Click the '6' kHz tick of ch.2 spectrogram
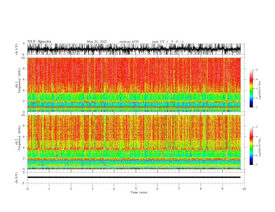This screenshot has width=275, height=212. 24,136
